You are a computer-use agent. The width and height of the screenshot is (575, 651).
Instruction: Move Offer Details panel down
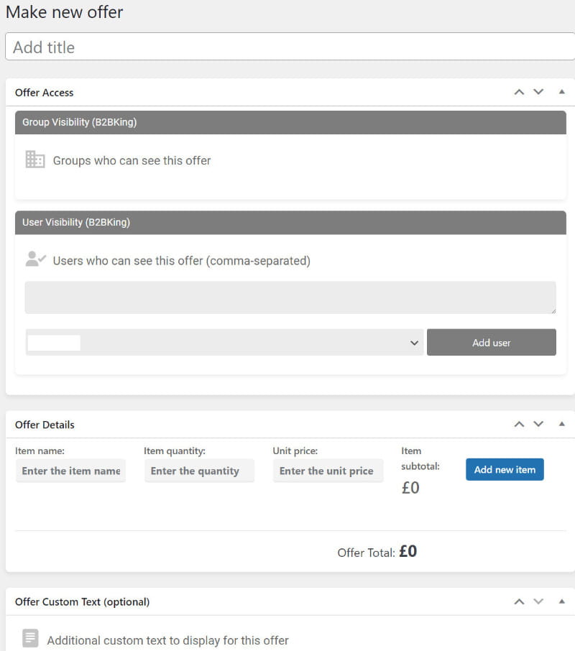[x=538, y=424]
